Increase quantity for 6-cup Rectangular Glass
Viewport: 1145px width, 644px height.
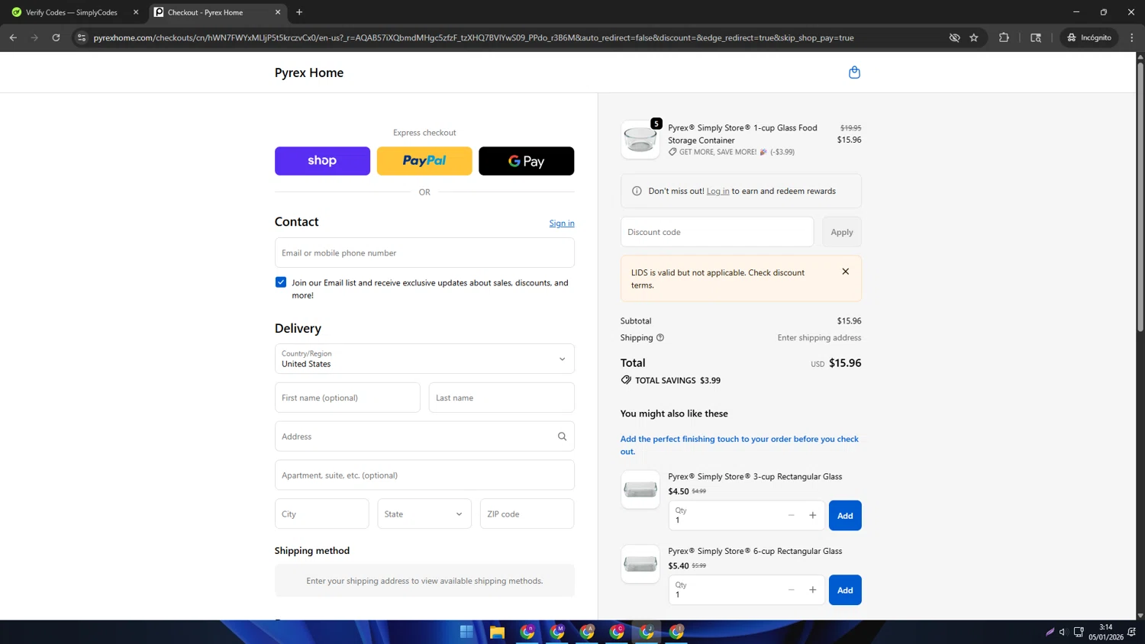[x=812, y=590]
